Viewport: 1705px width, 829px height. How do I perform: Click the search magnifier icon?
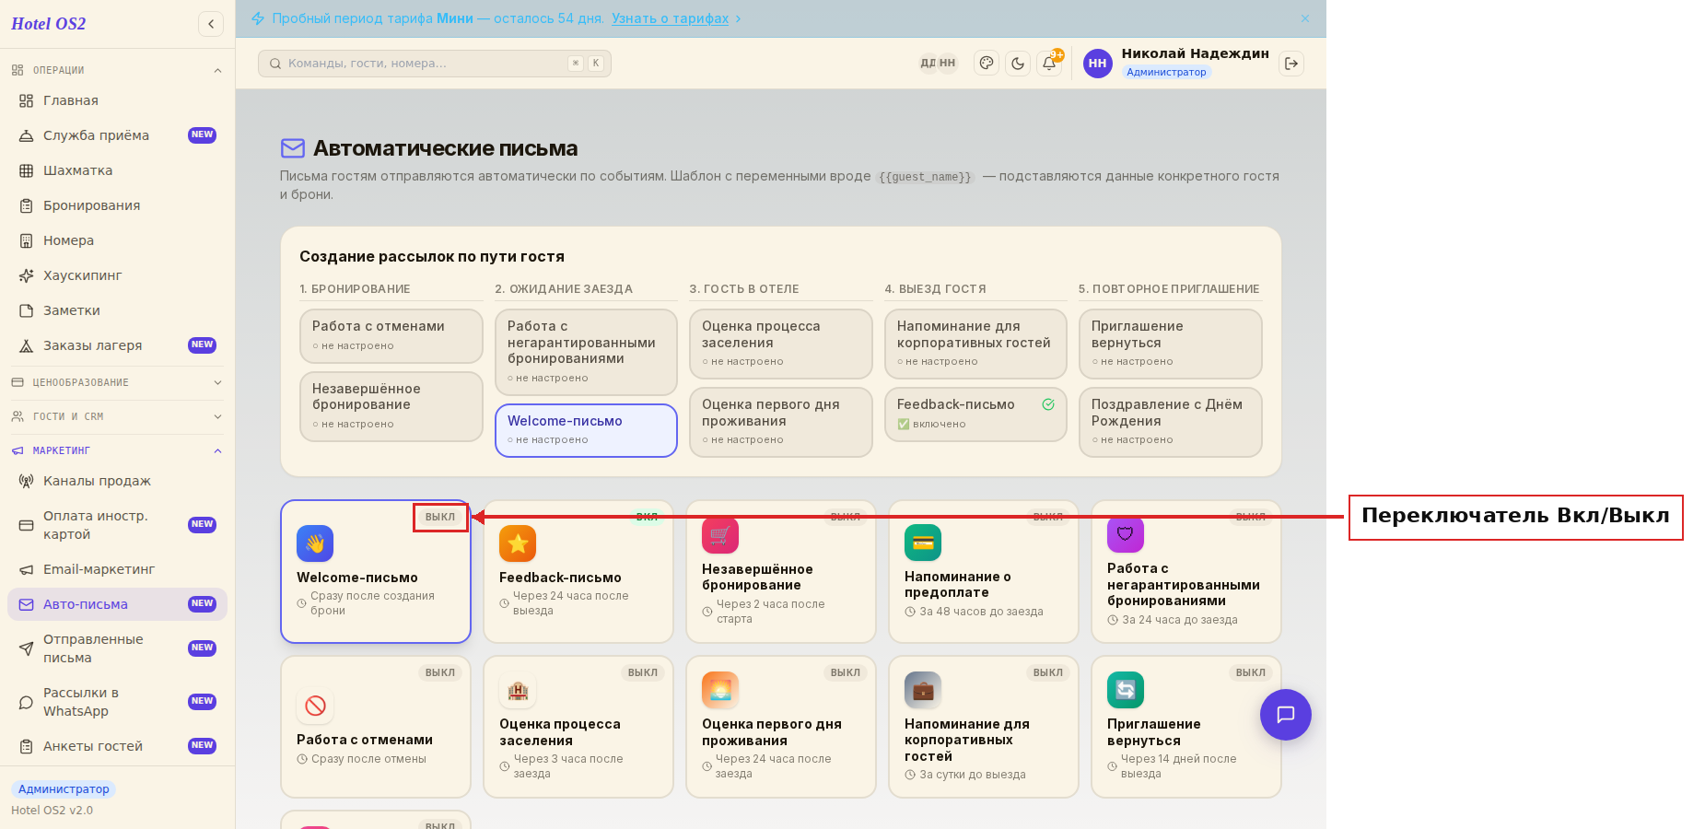point(275,64)
